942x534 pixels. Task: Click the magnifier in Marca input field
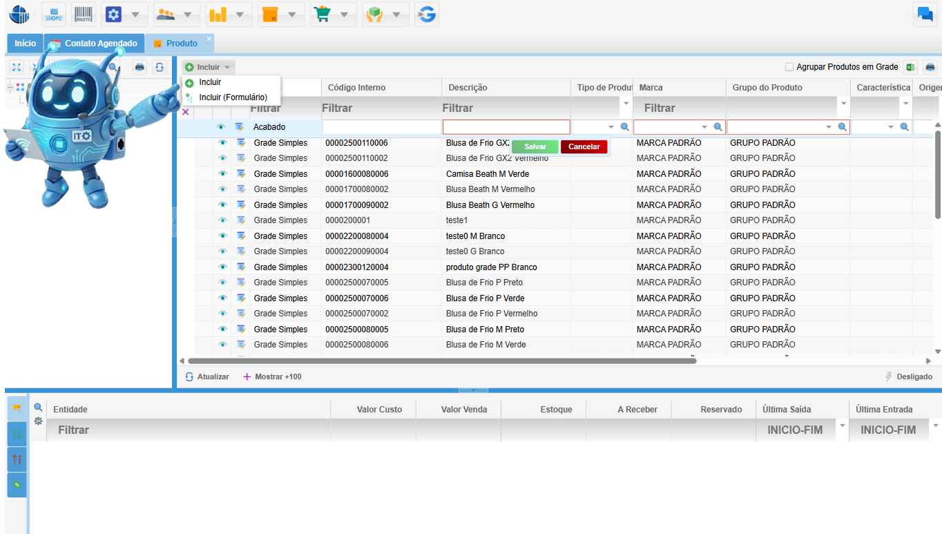tap(718, 127)
